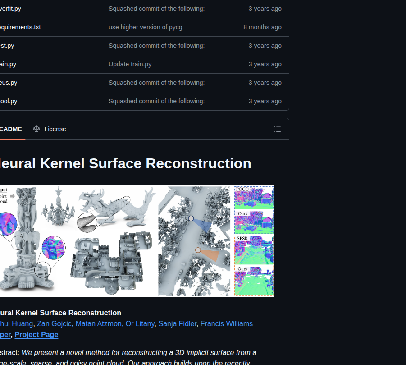
Task: Open the Squashed commit message on the overfit.py row
Action: coord(156,9)
